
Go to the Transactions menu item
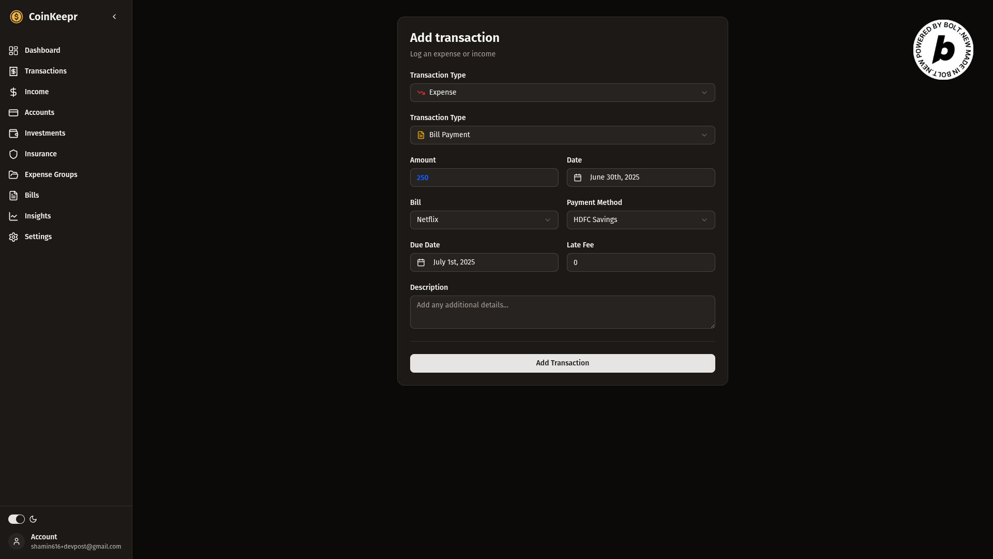pos(46,71)
